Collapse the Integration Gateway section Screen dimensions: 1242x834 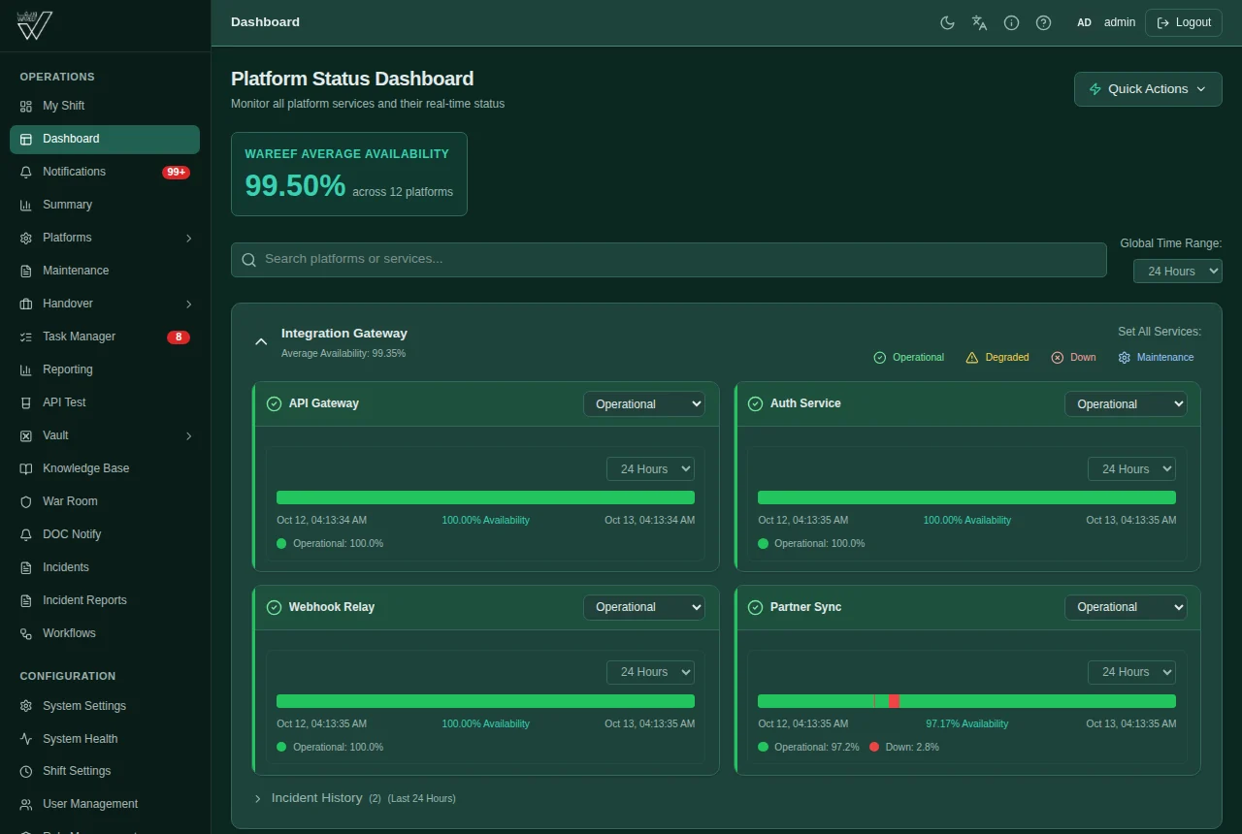coord(260,341)
